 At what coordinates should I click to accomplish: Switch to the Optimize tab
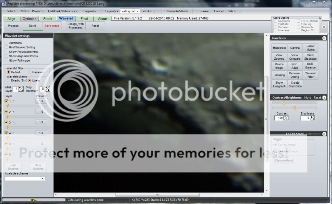coord(30,19)
